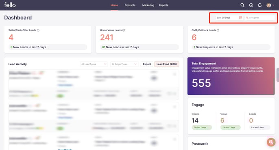Open notifications bell in header
The width and height of the screenshot is (279, 150).
[259, 5]
